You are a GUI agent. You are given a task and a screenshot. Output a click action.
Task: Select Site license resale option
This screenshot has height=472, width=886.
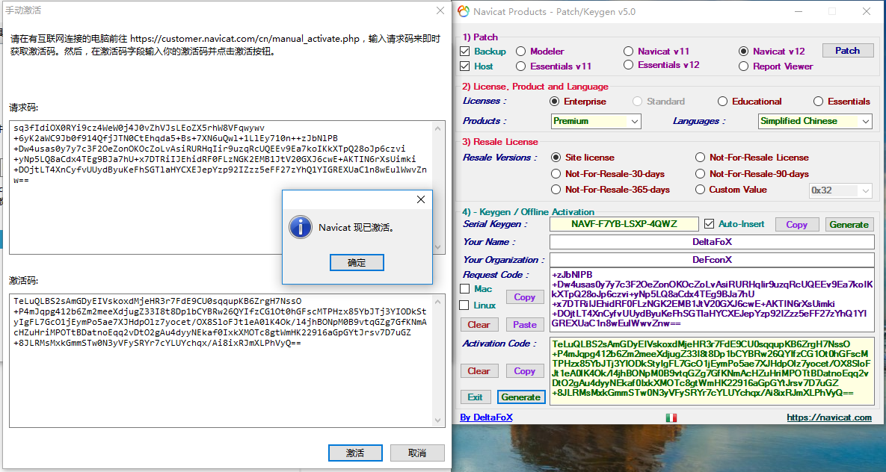click(x=556, y=158)
